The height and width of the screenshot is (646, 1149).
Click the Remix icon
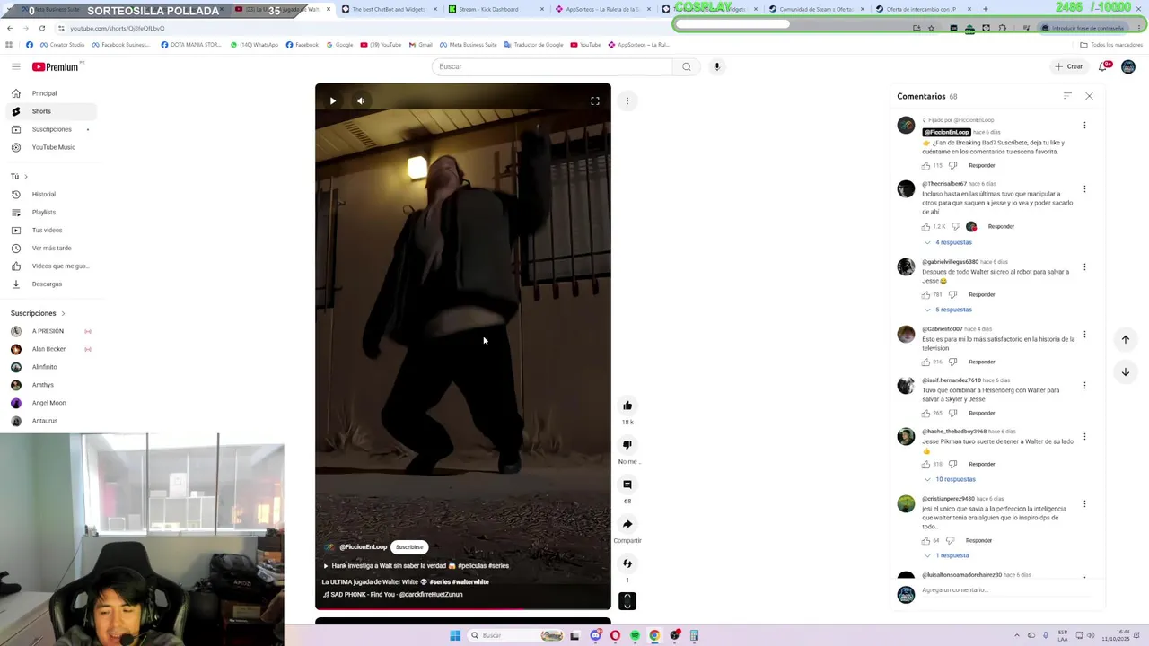pyautogui.click(x=627, y=563)
